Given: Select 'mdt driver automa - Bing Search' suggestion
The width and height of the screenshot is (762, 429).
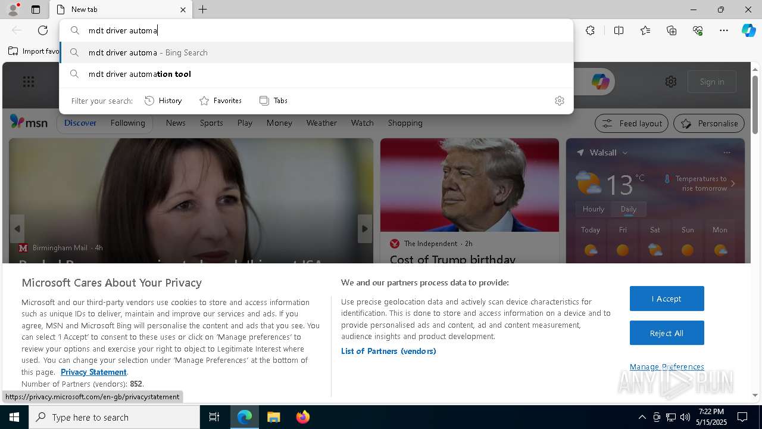Looking at the screenshot, I should (x=317, y=52).
